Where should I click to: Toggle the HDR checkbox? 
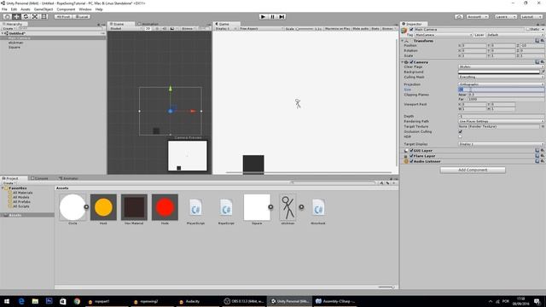pos(461,136)
